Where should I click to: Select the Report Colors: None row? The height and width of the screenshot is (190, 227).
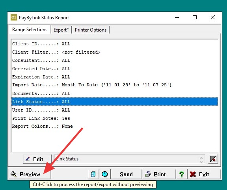click(x=115, y=126)
